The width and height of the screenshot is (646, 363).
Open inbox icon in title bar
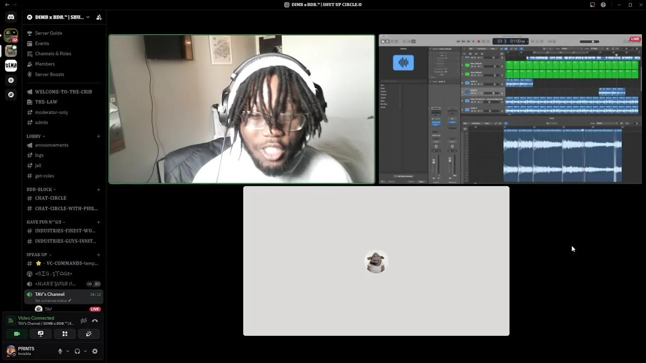[x=593, y=5]
